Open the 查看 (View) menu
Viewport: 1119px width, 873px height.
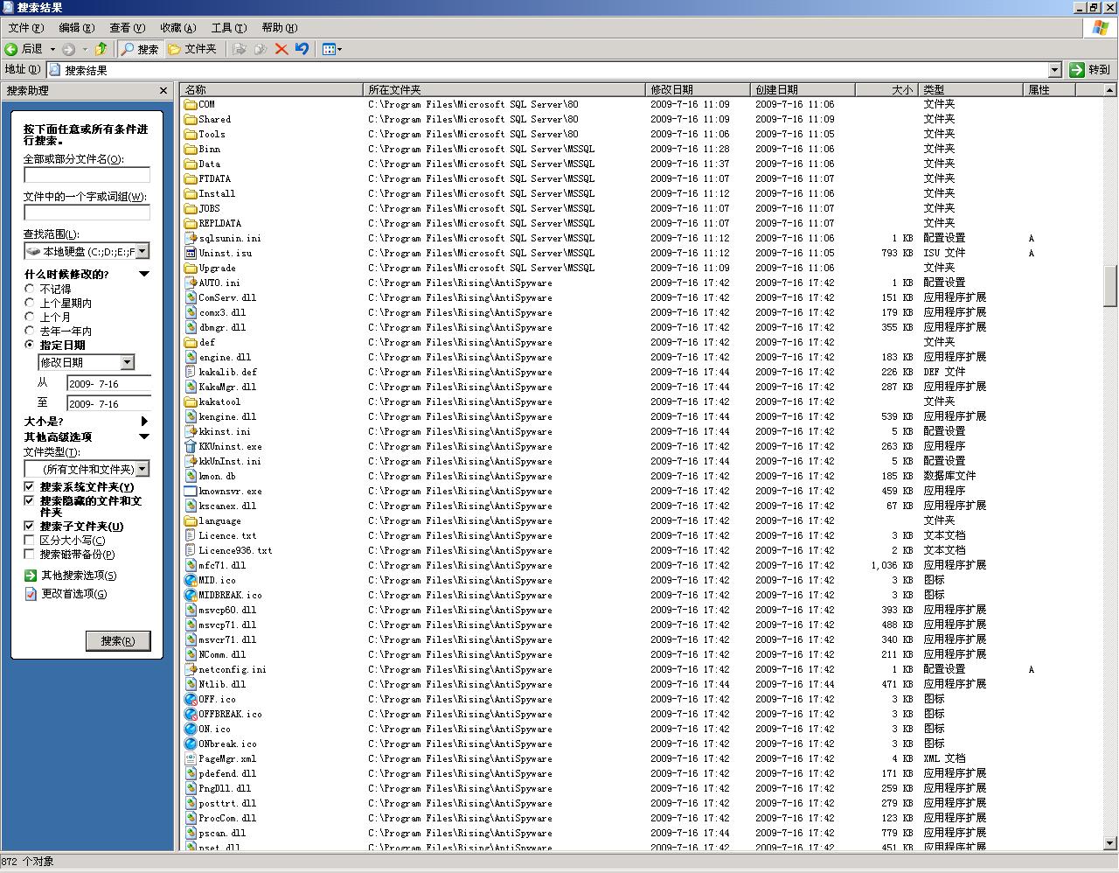(127, 28)
